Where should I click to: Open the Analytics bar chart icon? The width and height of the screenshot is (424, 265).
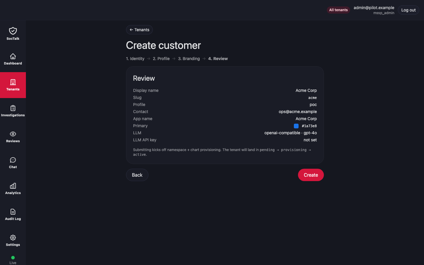pyautogui.click(x=13, y=186)
